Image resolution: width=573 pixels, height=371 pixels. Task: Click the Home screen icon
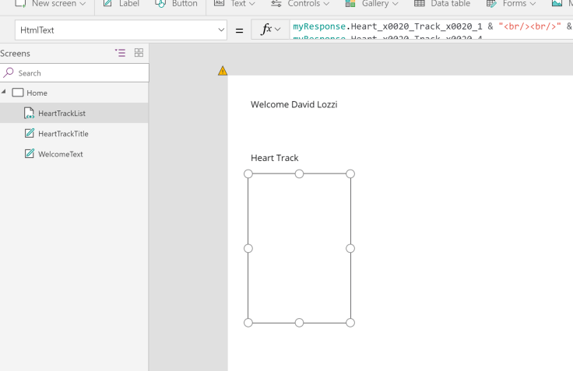coord(18,93)
